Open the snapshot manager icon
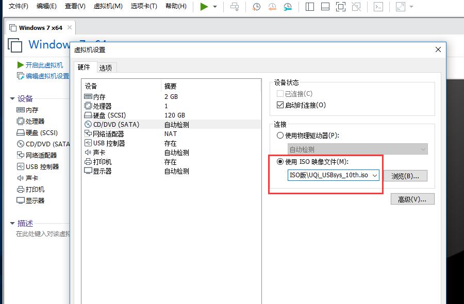464x304 pixels. (287, 7)
